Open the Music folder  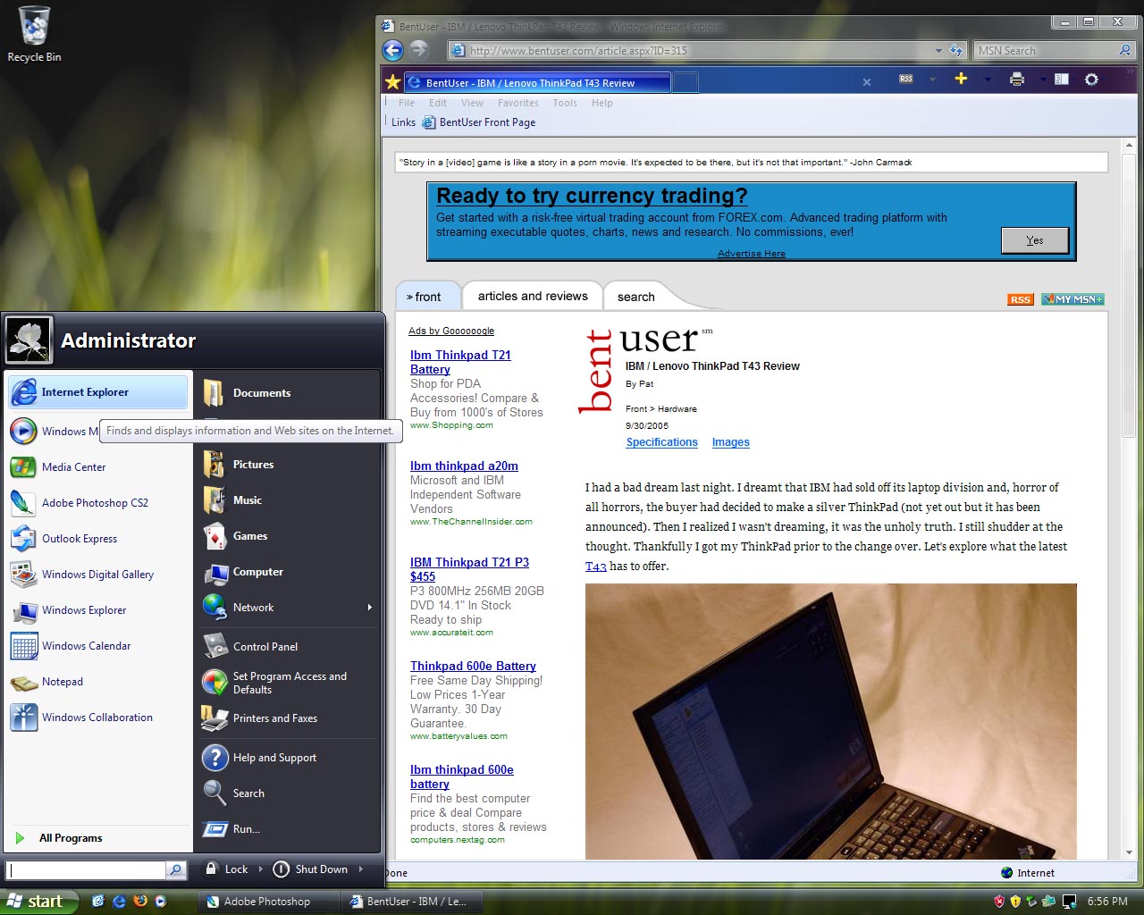288,499
